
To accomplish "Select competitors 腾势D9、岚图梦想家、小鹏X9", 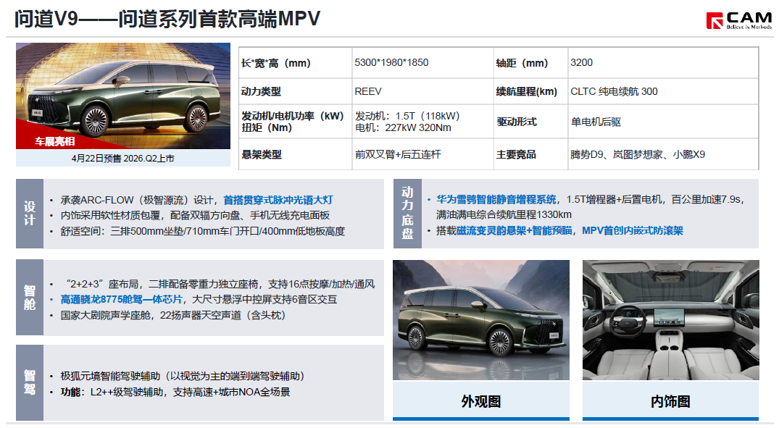I will tap(638, 154).
